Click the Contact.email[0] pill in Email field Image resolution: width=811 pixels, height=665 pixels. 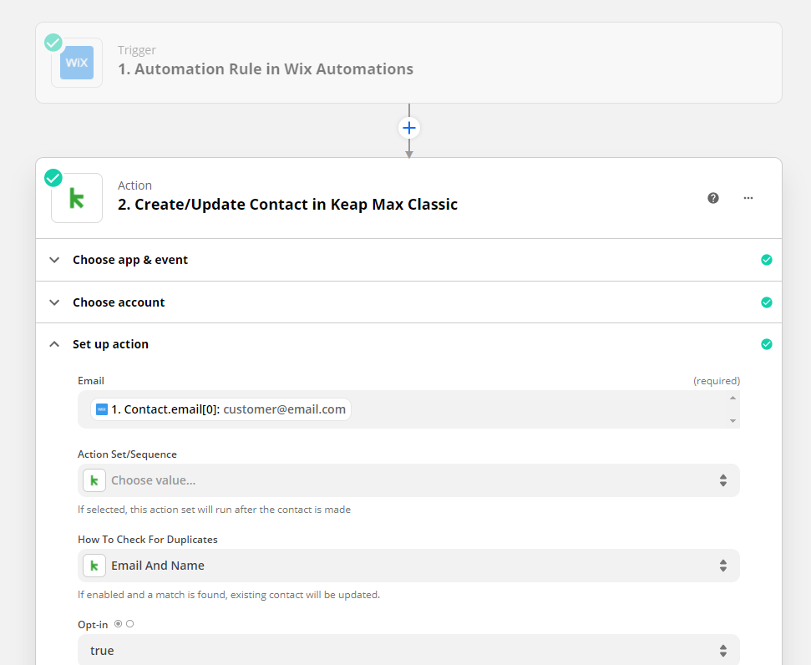pos(221,409)
